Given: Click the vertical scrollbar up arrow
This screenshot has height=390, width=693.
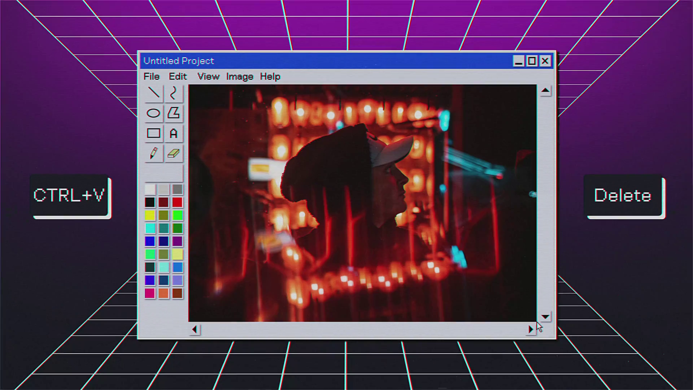Looking at the screenshot, I should tap(545, 91).
